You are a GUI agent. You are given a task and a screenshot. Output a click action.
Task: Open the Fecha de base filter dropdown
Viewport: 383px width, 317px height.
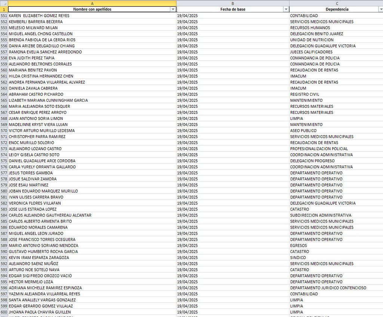(x=286, y=9)
